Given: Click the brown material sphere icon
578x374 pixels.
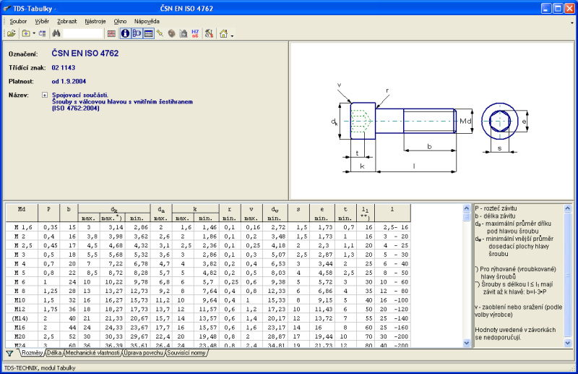Looking at the screenshot, I should (171, 33).
